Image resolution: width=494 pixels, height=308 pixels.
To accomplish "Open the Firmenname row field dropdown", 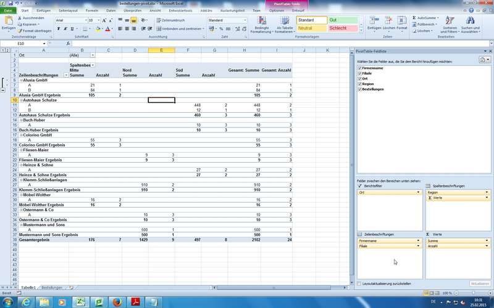I will click(x=419, y=241).
